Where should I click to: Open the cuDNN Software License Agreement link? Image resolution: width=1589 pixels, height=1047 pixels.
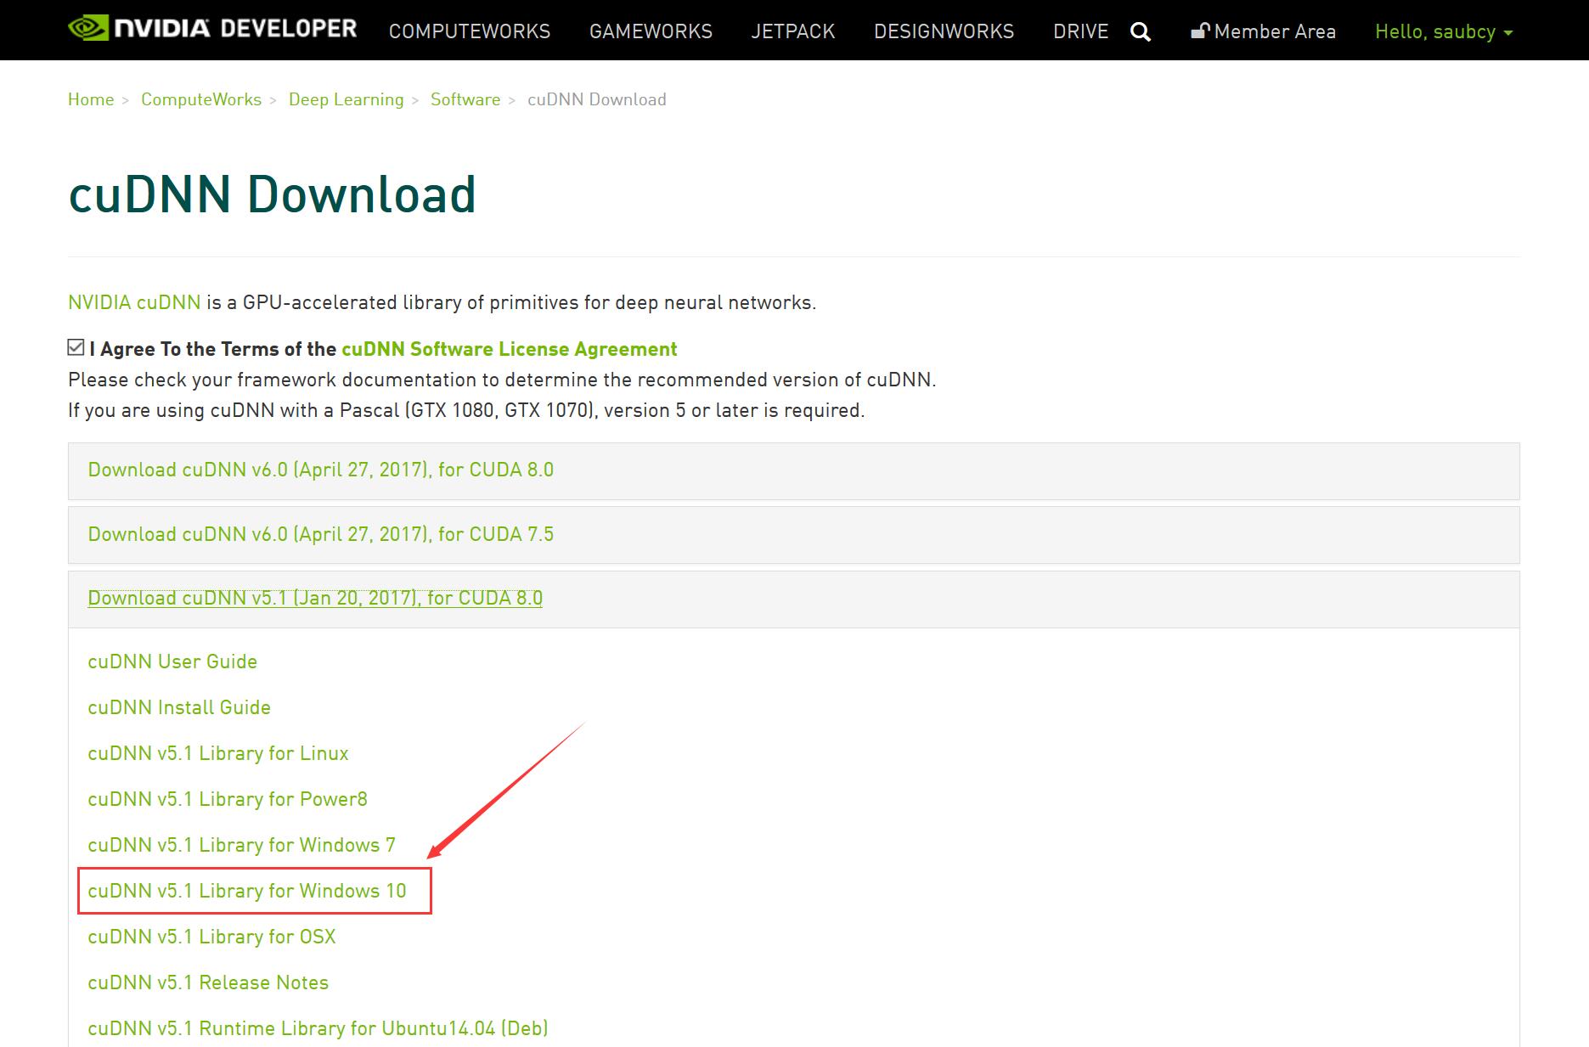tap(509, 349)
